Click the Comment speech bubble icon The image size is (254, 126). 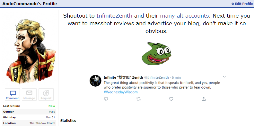coord(13,93)
